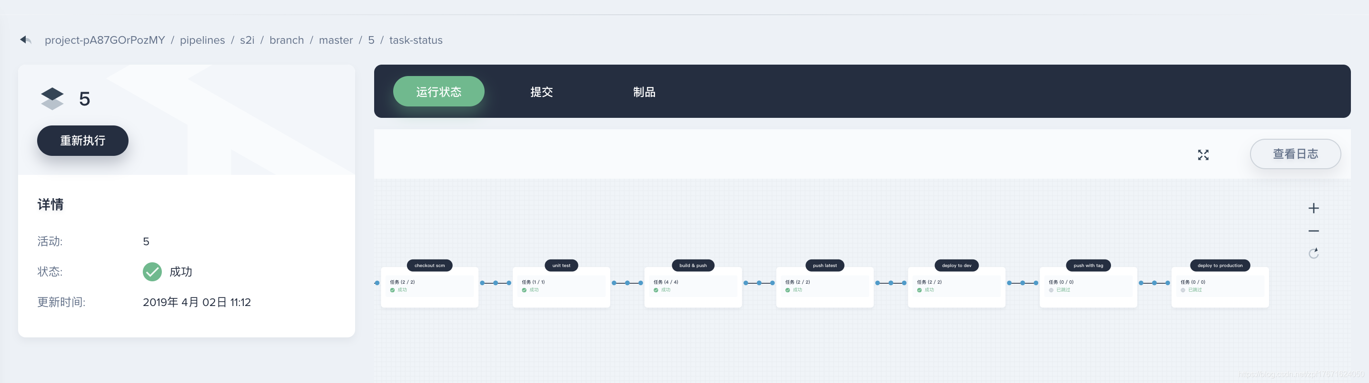Zoom out with the minus icon
This screenshot has width=1369, height=383.
pyautogui.click(x=1314, y=231)
